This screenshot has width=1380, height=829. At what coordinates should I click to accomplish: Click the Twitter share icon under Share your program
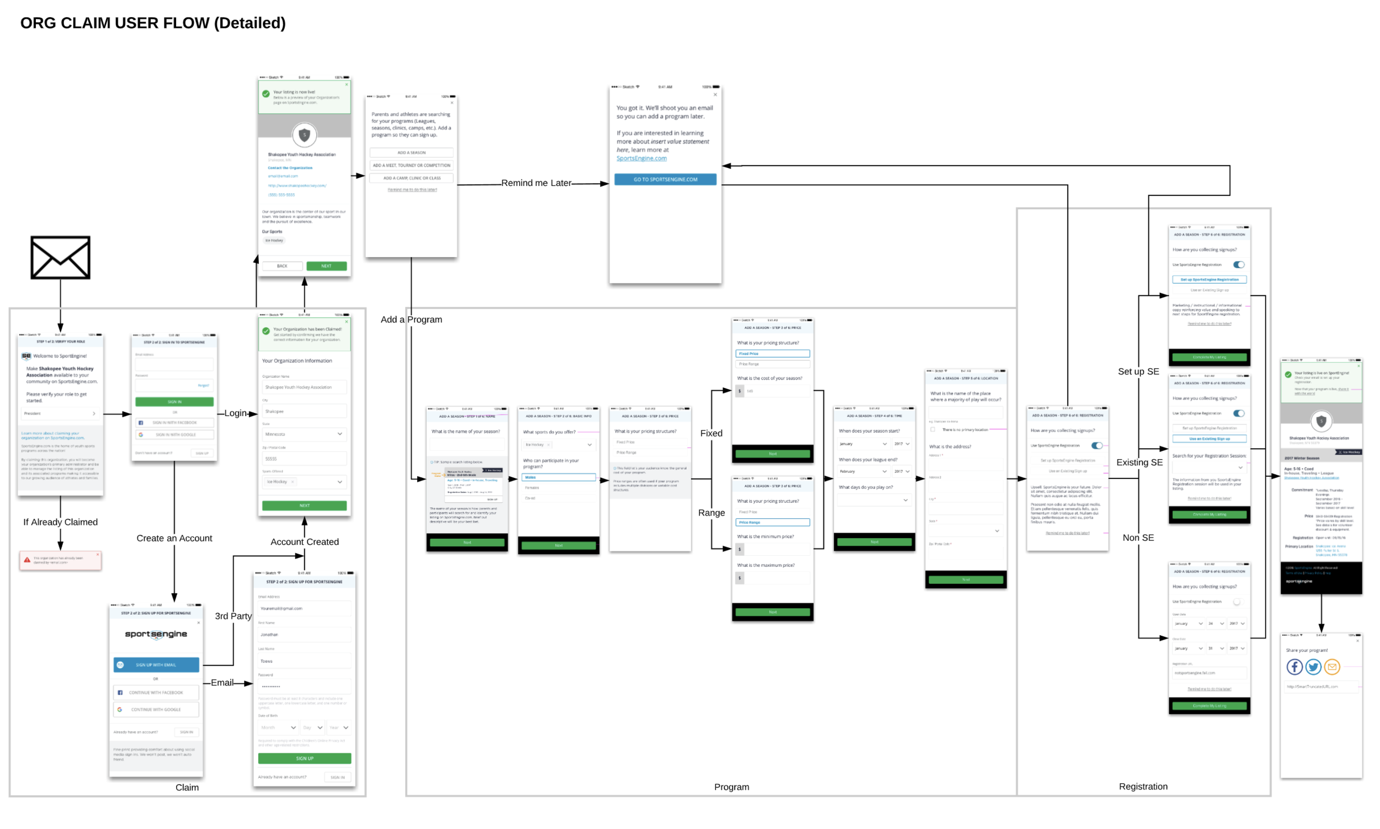click(1313, 666)
